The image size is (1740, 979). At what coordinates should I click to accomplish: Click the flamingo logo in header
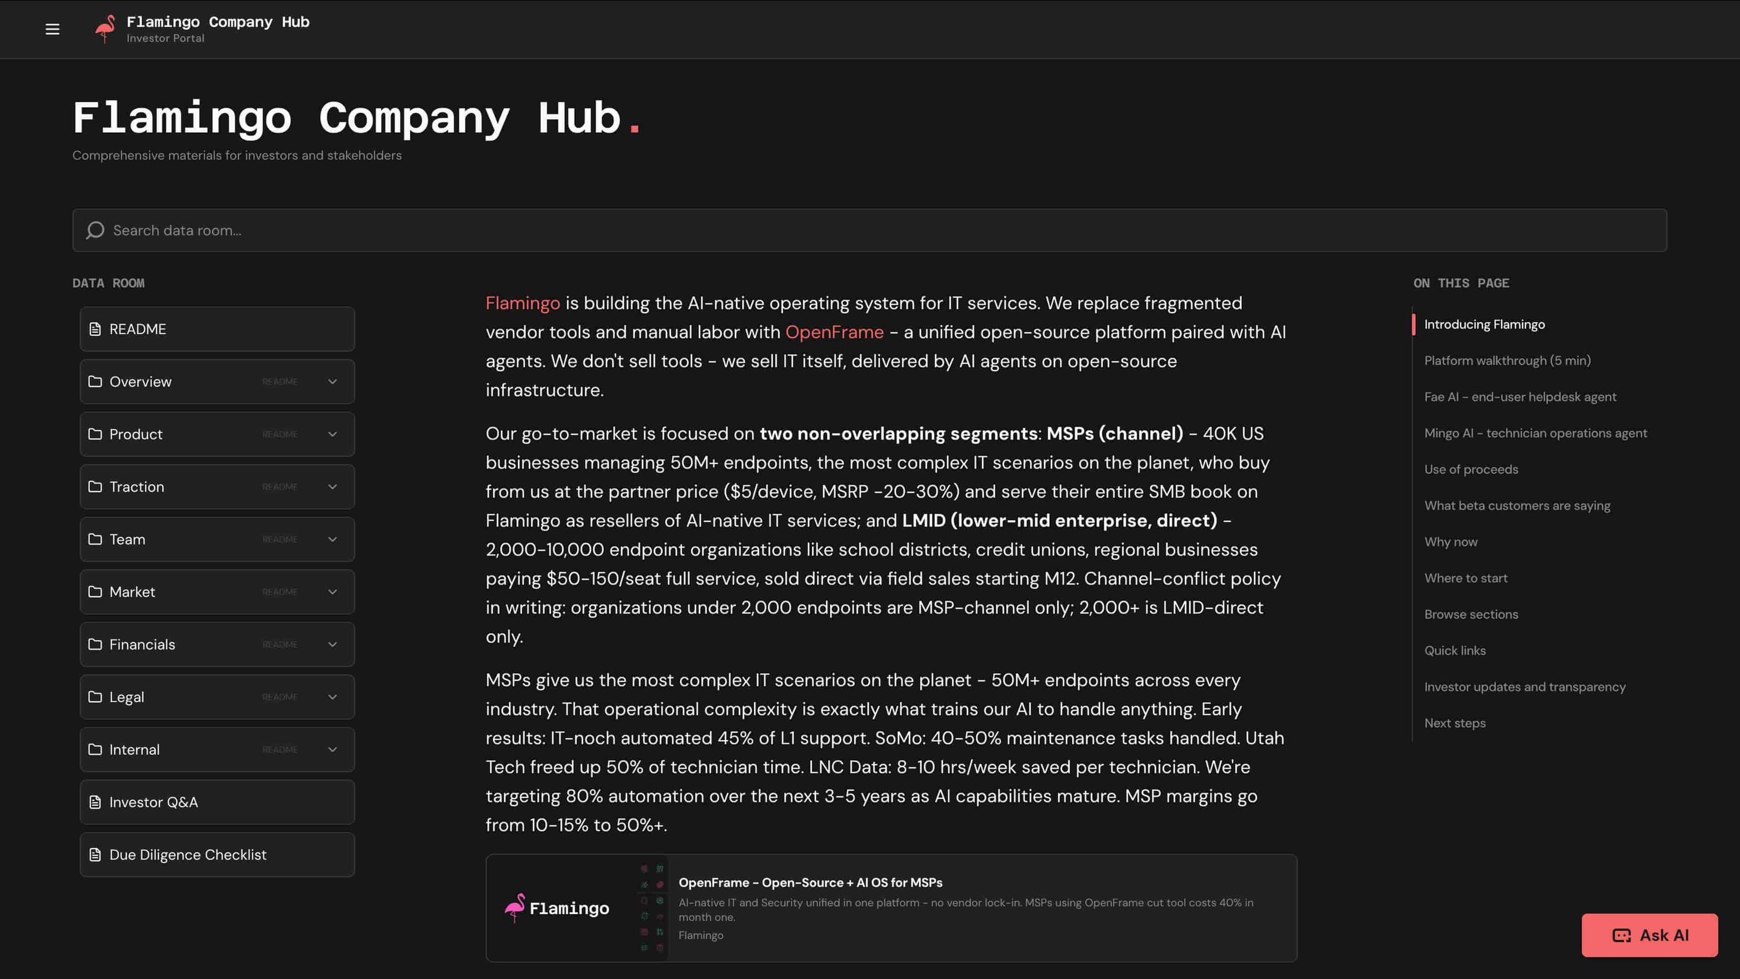[105, 29]
